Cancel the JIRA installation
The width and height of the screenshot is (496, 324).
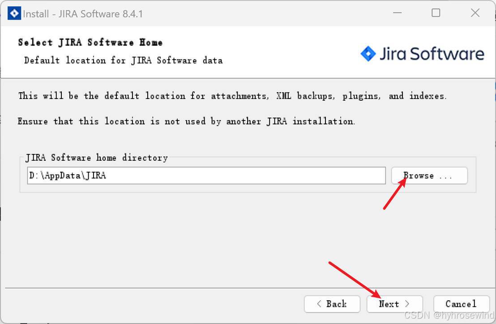coord(461,304)
